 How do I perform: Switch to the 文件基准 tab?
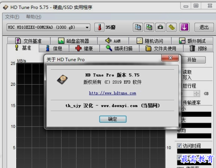[x=29, y=41]
